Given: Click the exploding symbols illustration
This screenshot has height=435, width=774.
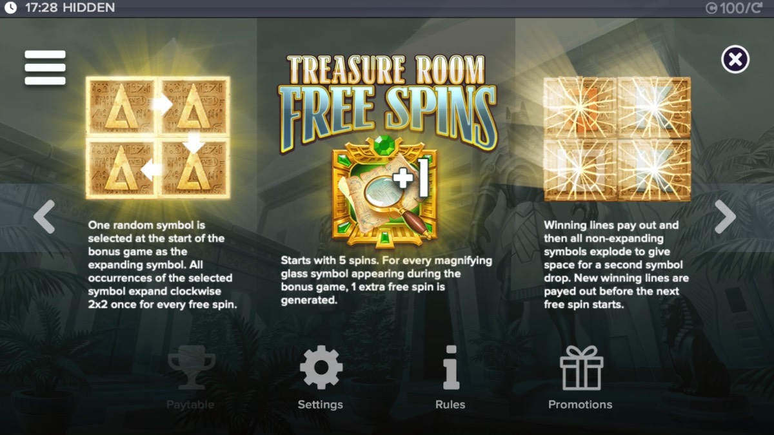Looking at the screenshot, I should point(617,139).
